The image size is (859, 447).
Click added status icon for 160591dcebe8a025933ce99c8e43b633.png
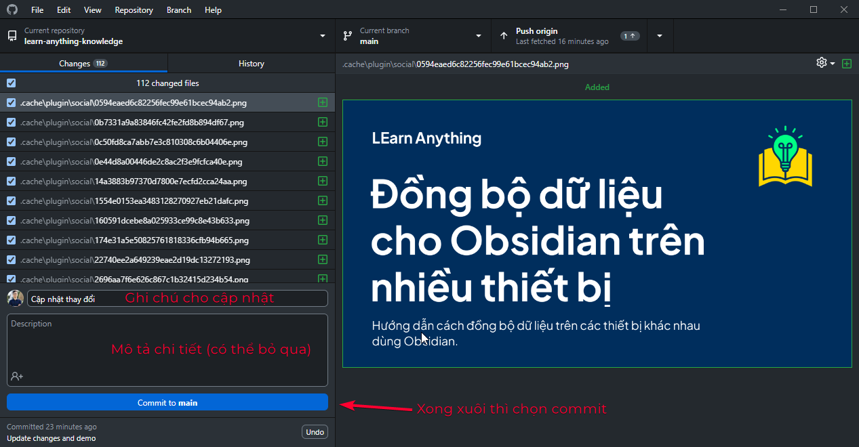pos(323,220)
